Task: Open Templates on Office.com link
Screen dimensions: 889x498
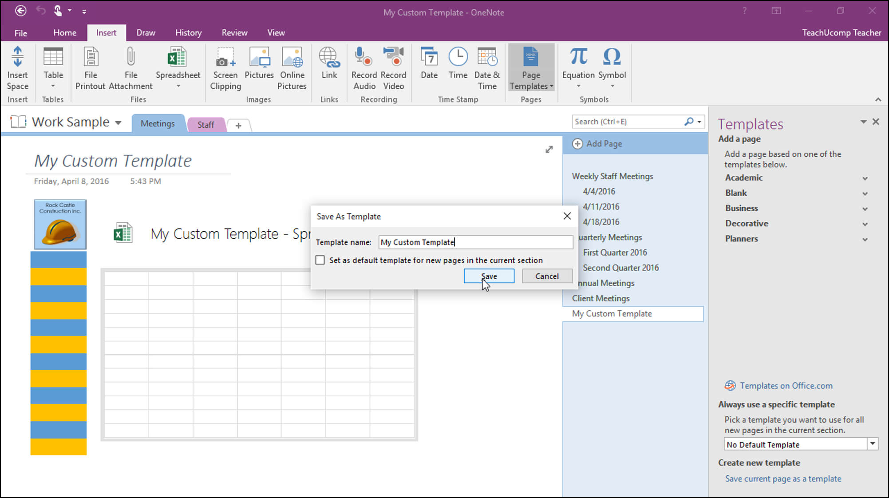Action: 786,386
